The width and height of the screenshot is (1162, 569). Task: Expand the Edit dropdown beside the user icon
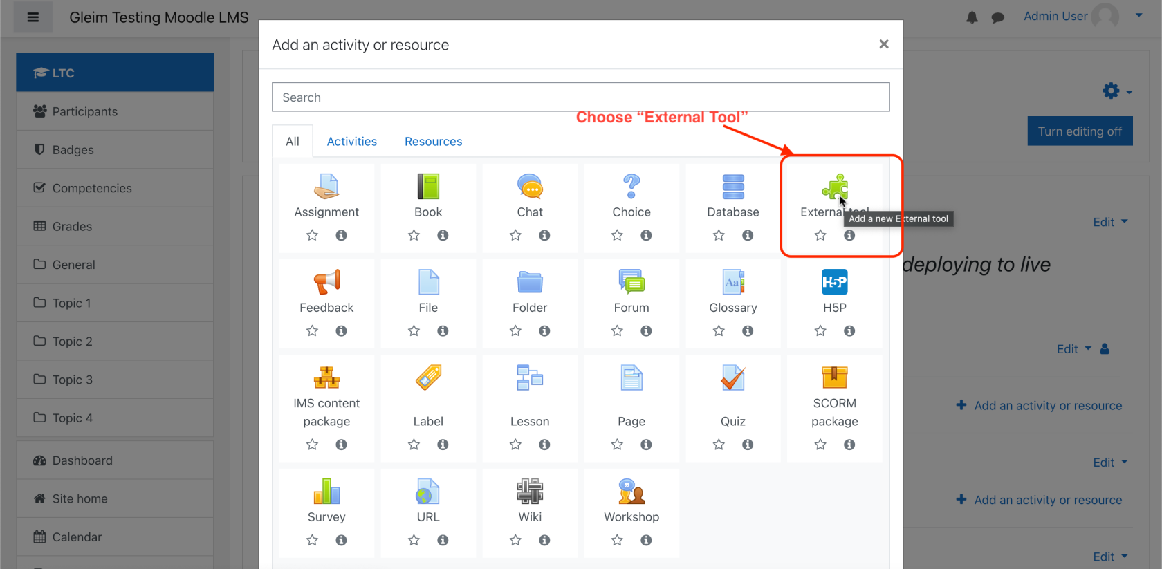point(1073,349)
